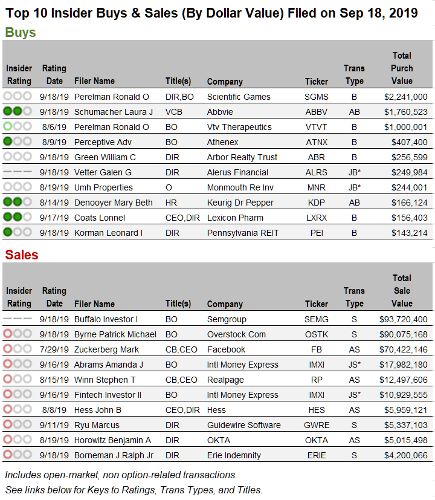This screenshot has height=500, width=435.
Task: Click the rating icon in the Coats Lonnel row
Action: coord(18,217)
